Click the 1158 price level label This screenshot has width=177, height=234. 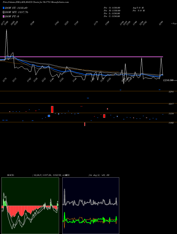171,113
